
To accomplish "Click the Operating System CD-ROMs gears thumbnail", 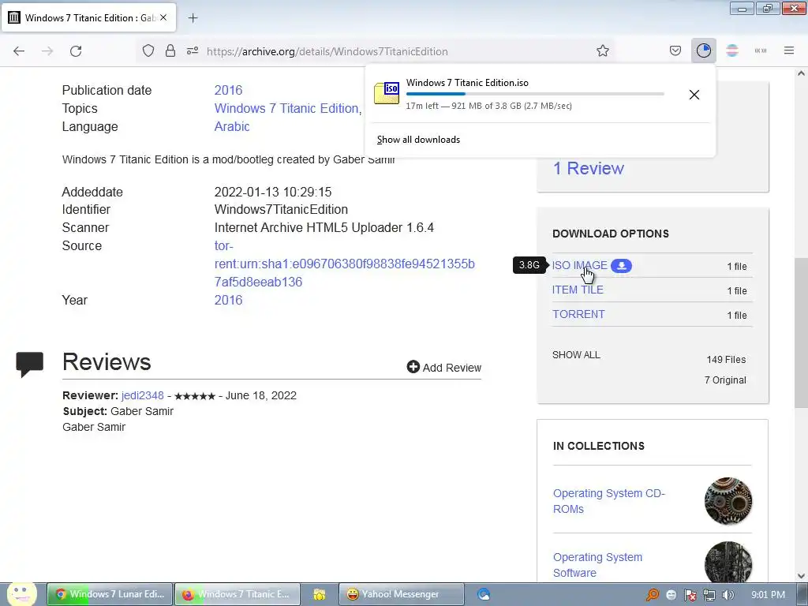I will tap(728, 501).
